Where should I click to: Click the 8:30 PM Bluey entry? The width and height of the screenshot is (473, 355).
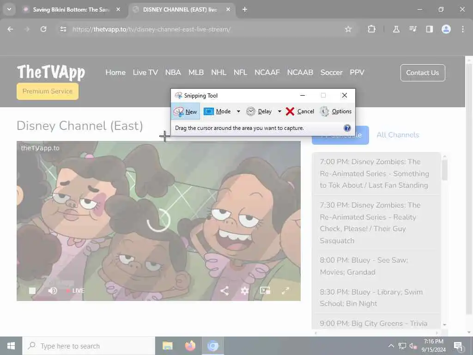tap(376, 298)
